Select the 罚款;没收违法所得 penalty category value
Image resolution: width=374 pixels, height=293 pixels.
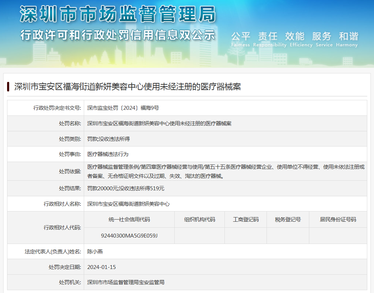109,139
